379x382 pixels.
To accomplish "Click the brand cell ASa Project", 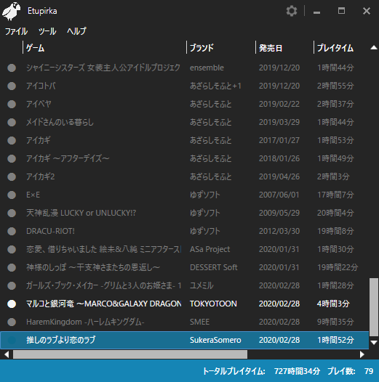I will (x=210, y=250).
